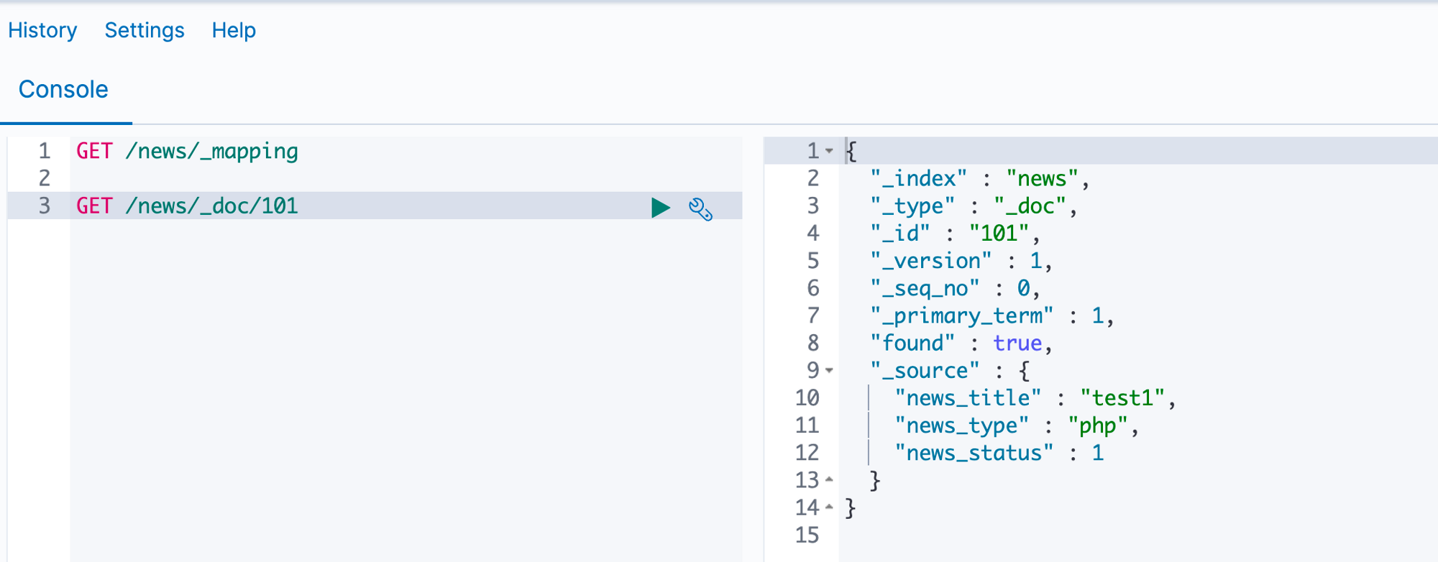Click the green play button to send request
The height and width of the screenshot is (562, 1438).
pyautogui.click(x=660, y=208)
